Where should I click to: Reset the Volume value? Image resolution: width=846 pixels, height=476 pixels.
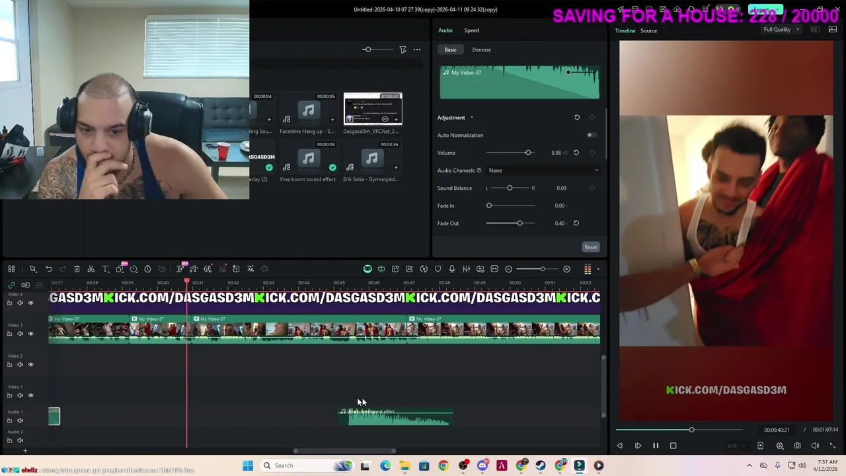pyautogui.click(x=576, y=153)
